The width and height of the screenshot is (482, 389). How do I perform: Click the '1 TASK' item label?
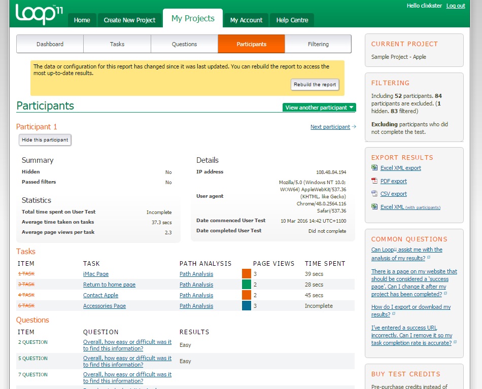tap(26, 273)
